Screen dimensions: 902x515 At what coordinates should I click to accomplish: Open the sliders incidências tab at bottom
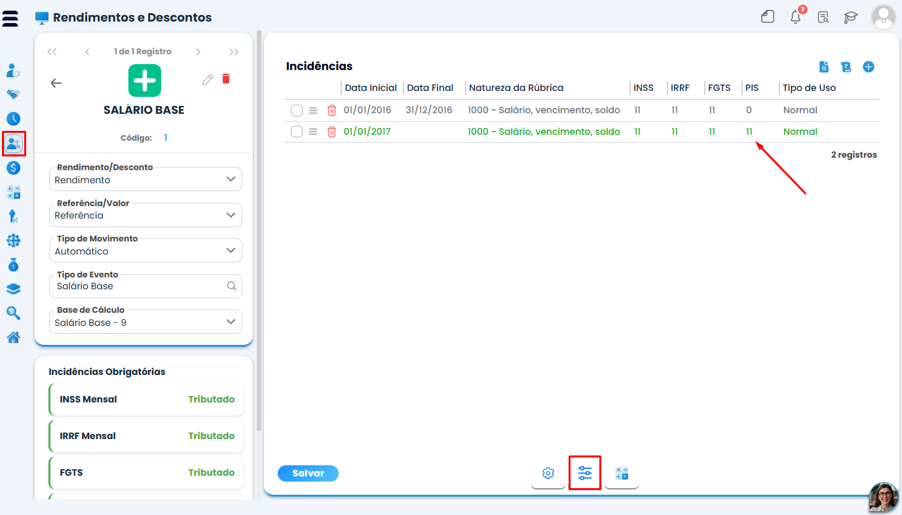click(585, 473)
